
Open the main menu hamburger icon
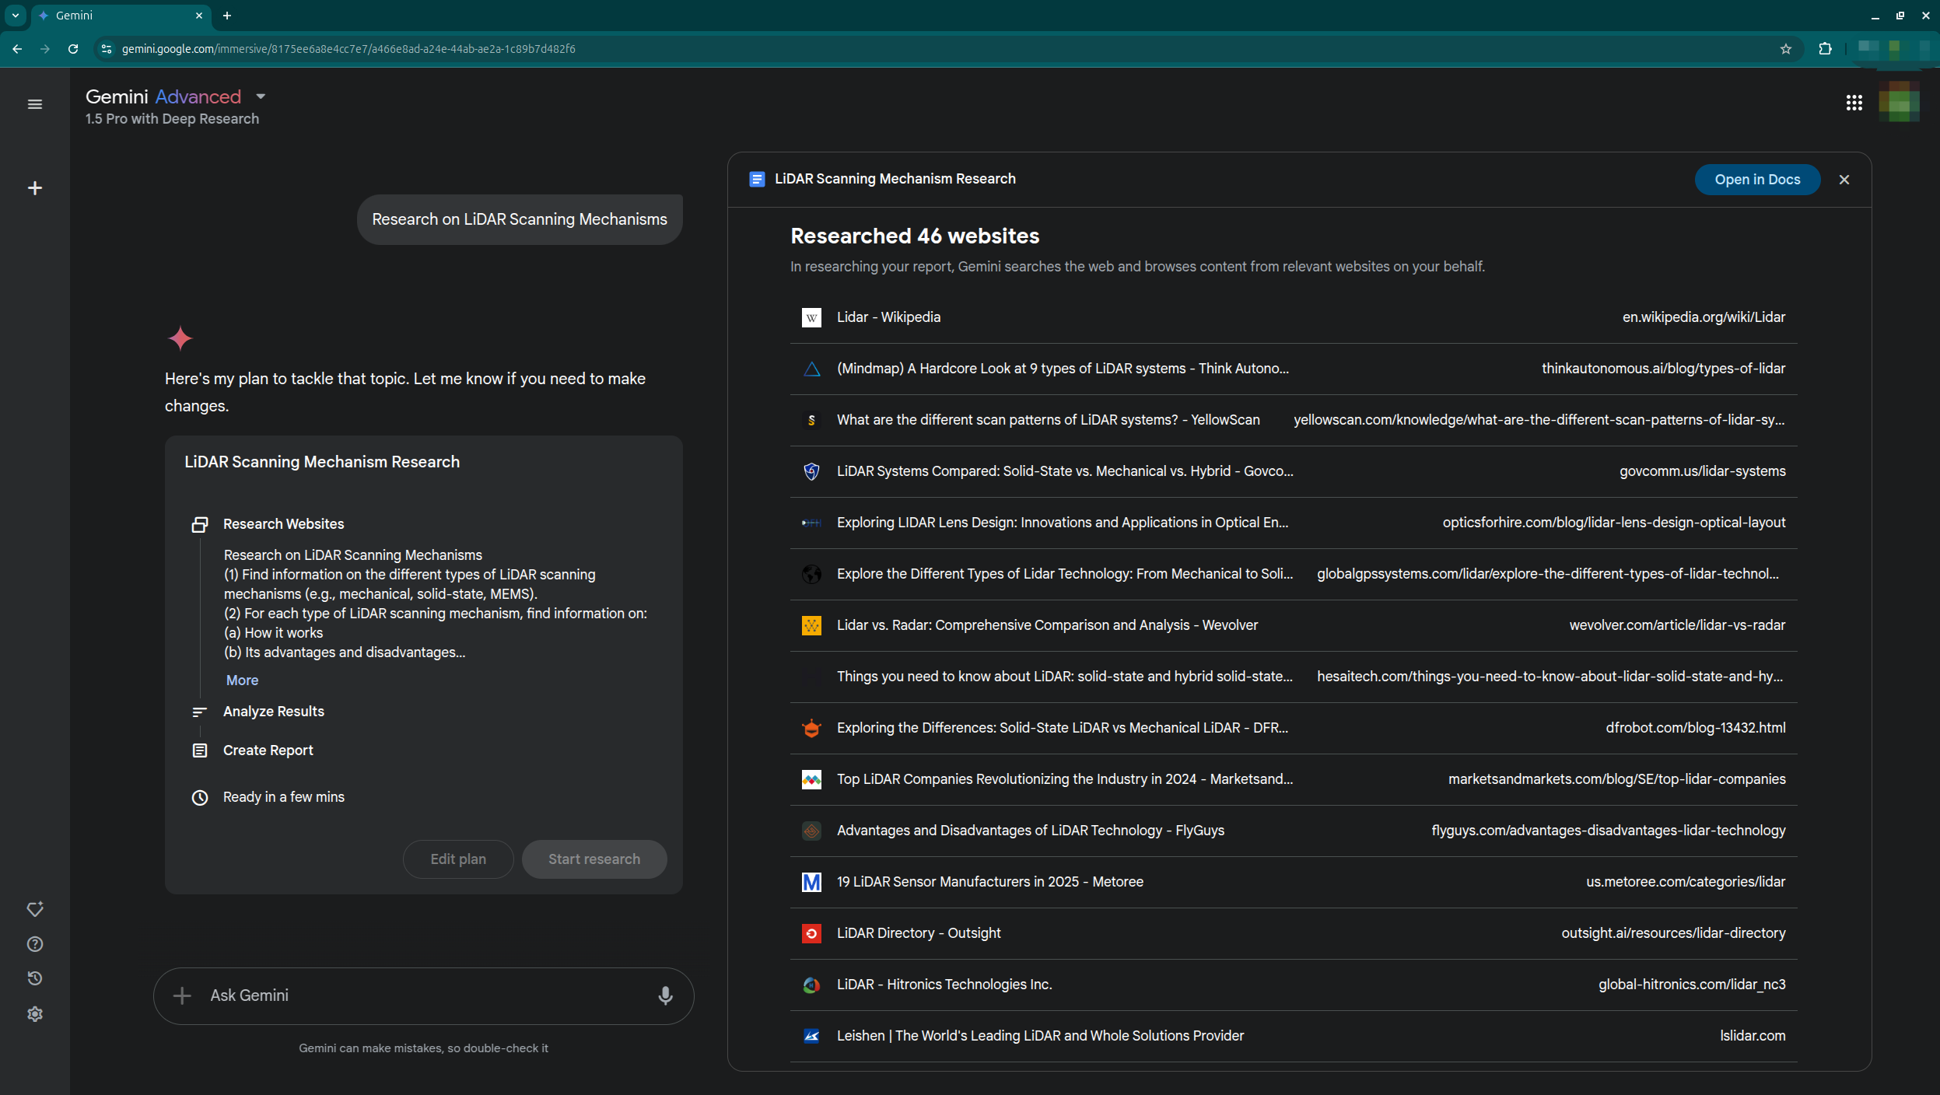pos(35,104)
